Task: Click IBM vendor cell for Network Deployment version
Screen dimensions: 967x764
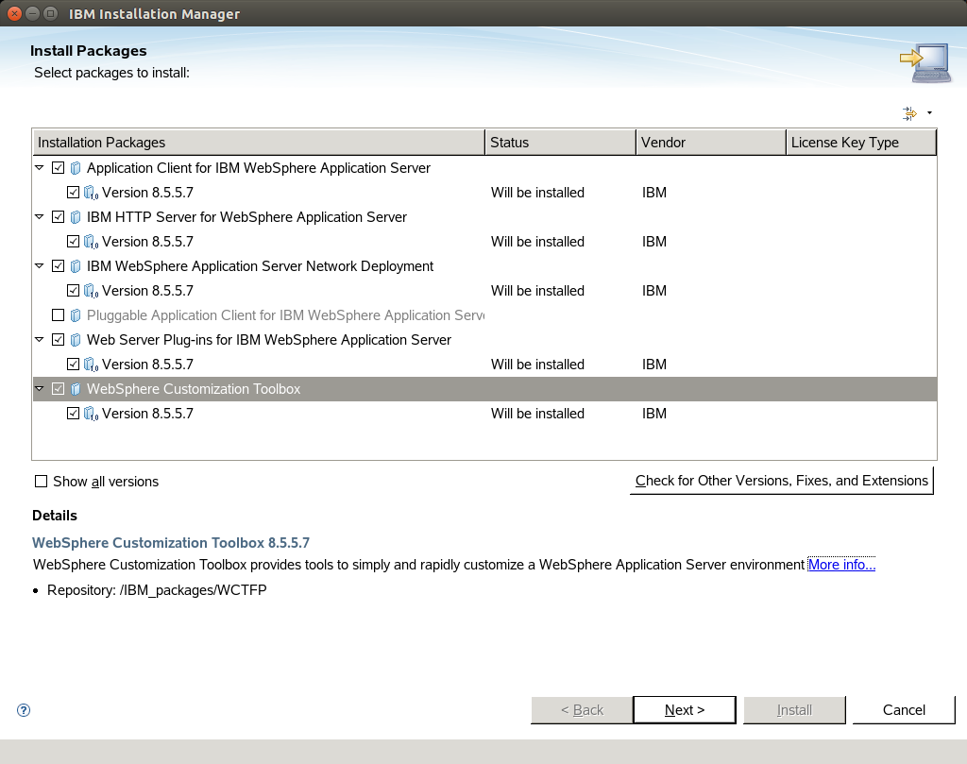Action: point(654,291)
